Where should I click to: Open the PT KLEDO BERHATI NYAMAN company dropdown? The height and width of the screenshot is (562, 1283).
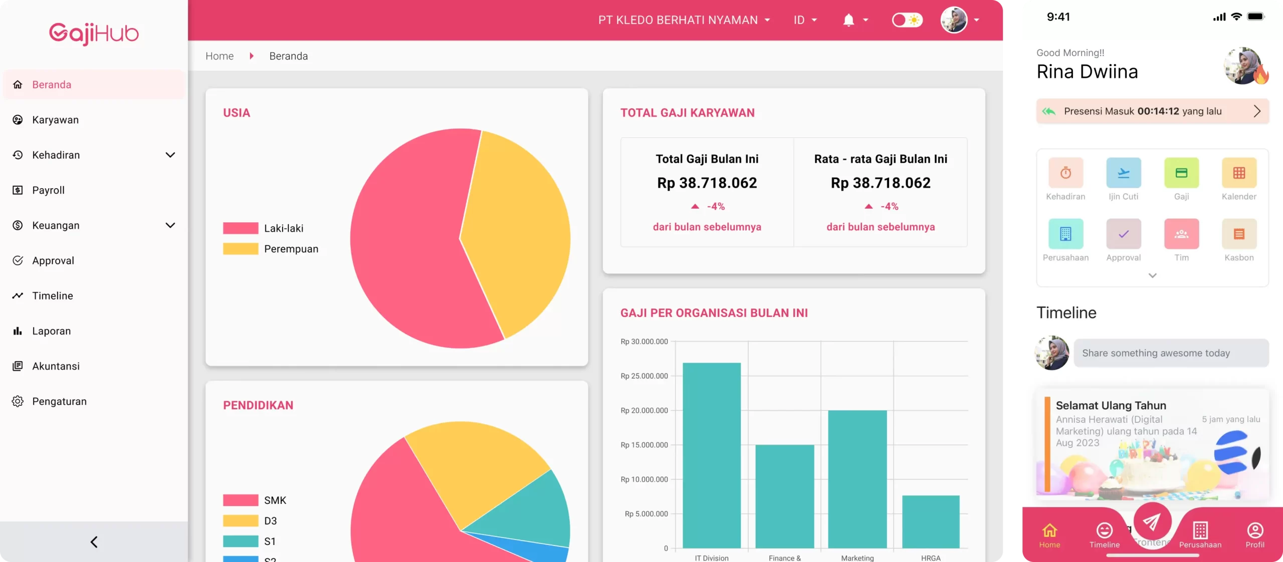pyautogui.click(x=683, y=20)
